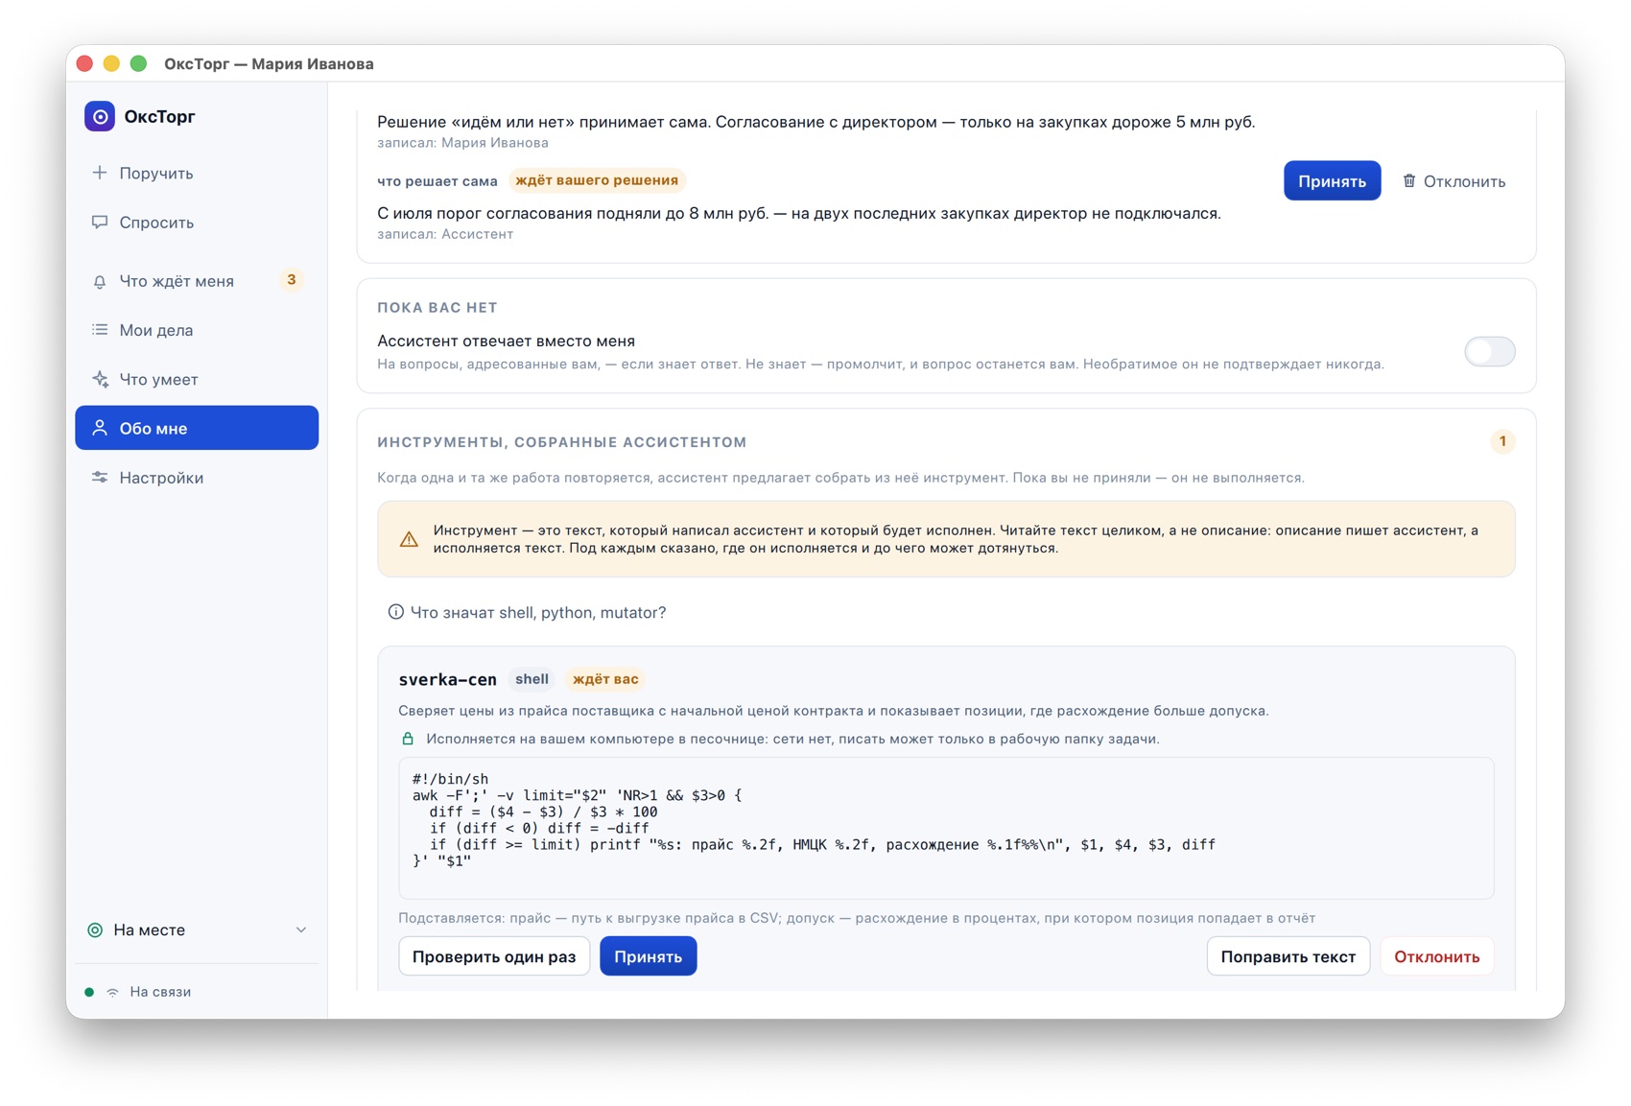Viewport: 1631px width, 1106px height.
Task: Click the sverka-cen tool name
Action: click(x=447, y=679)
